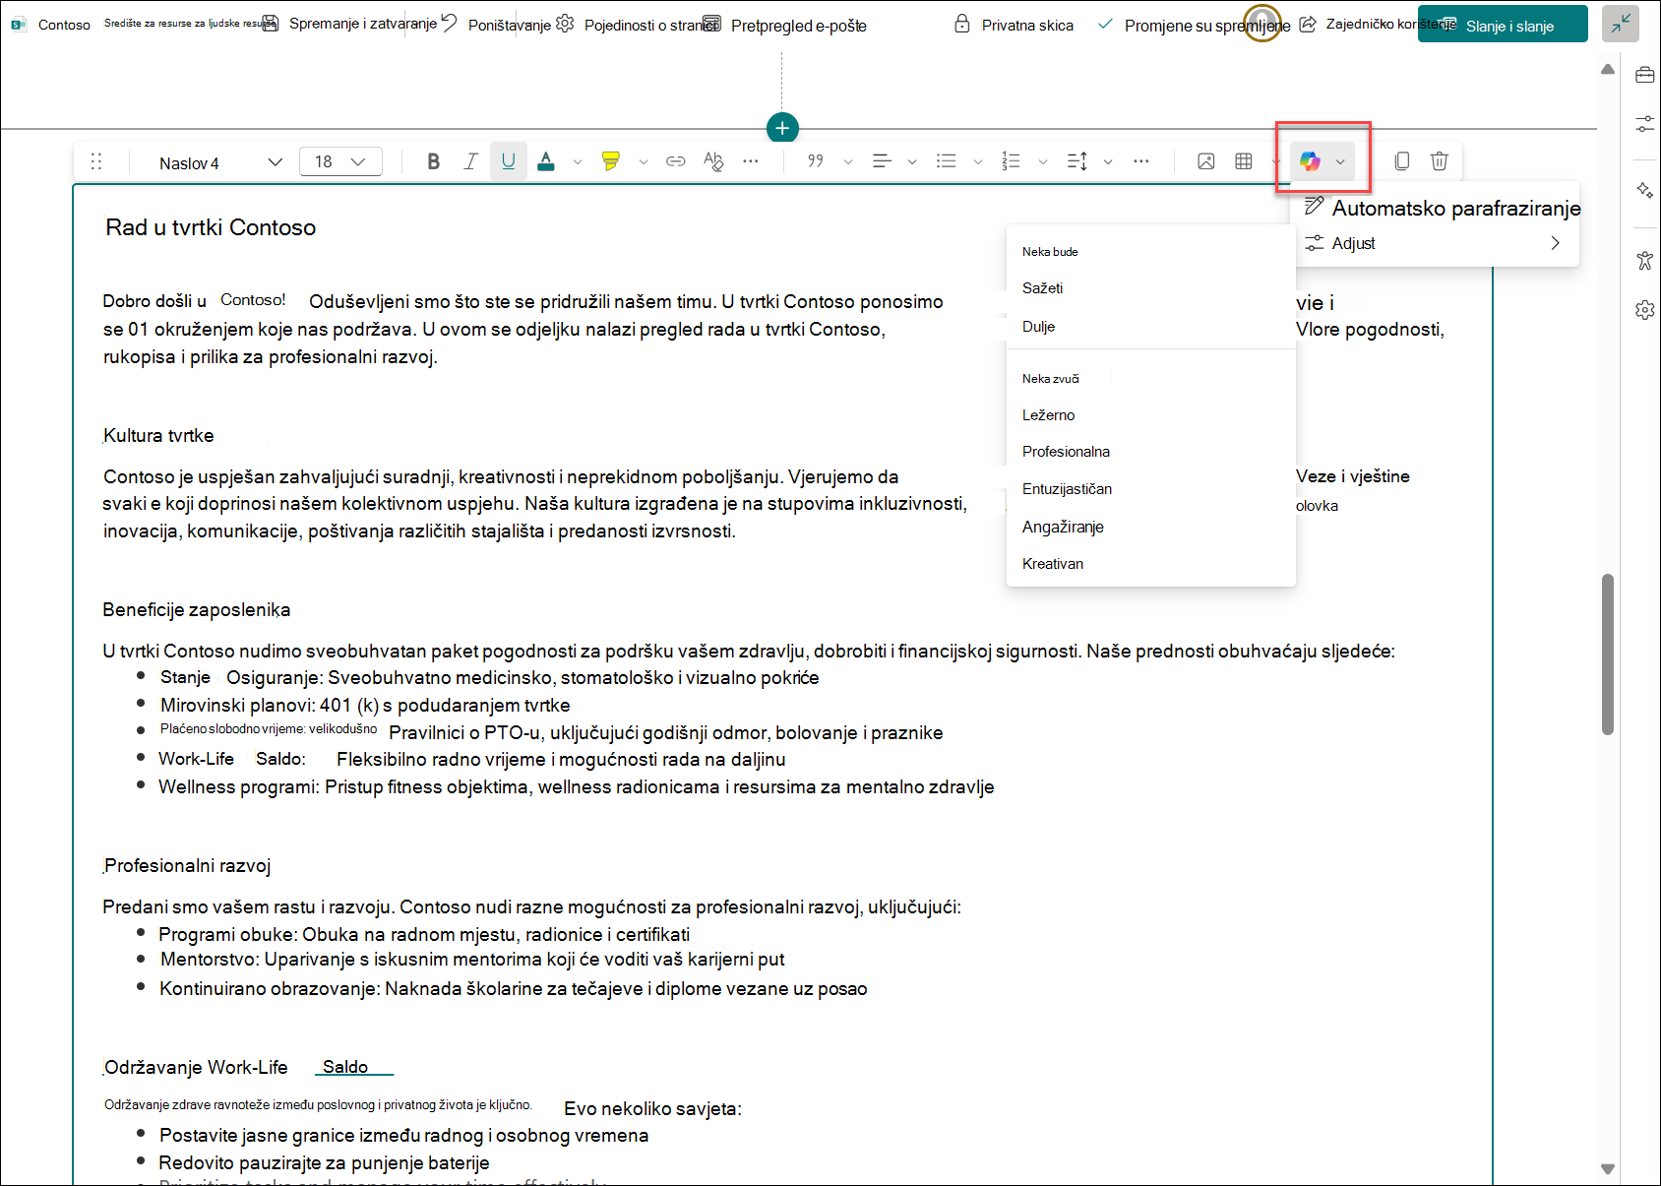This screenshot has height=1186, width=1661.
Task: Open the toolbox icon in right rail
Action: click(x=1644, y=76)
